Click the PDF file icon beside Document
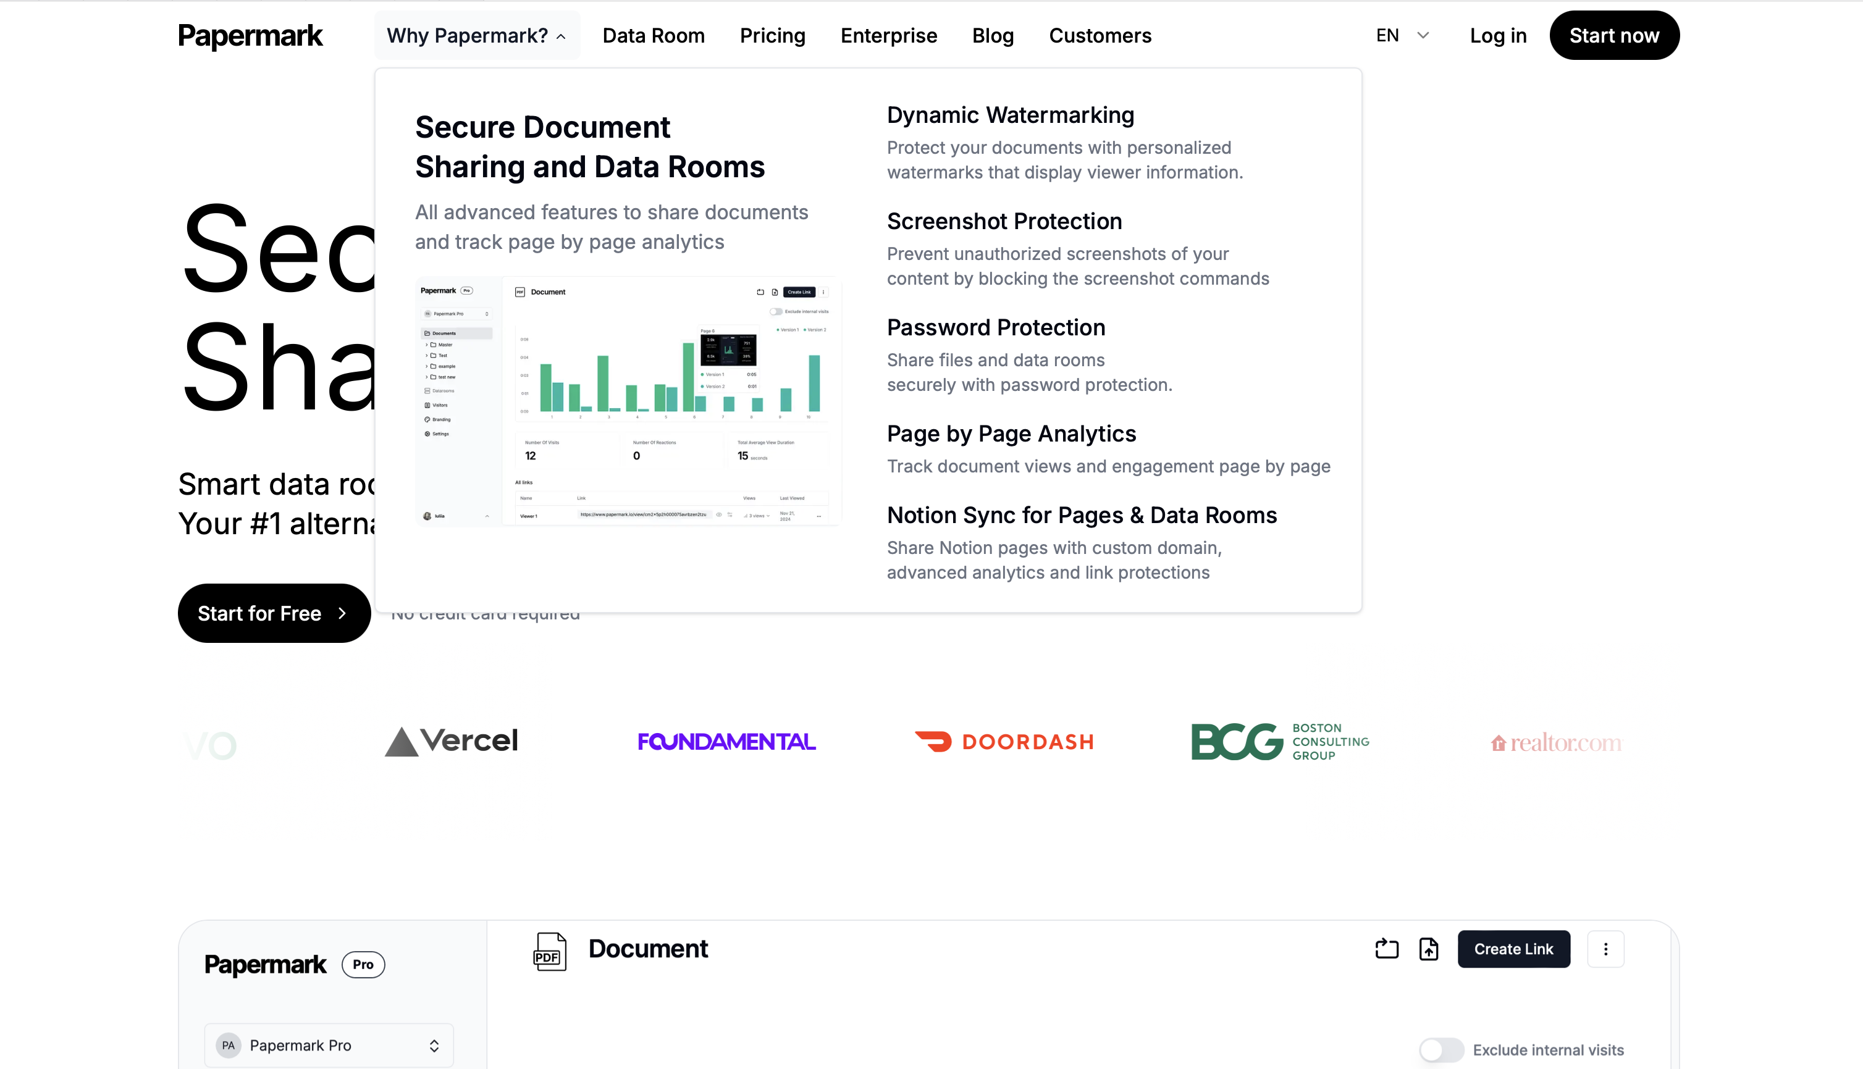Viewport: 1863px width, 1069px height. [549, 952]
